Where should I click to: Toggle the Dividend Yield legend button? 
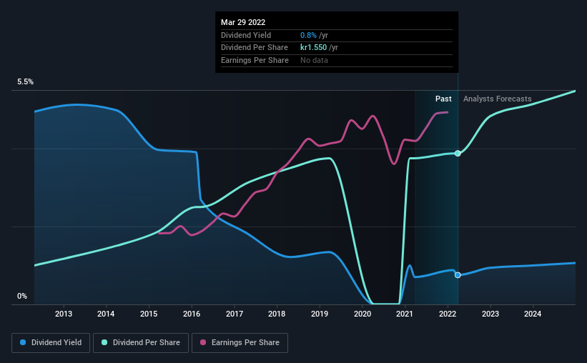(x=51, y=343)
